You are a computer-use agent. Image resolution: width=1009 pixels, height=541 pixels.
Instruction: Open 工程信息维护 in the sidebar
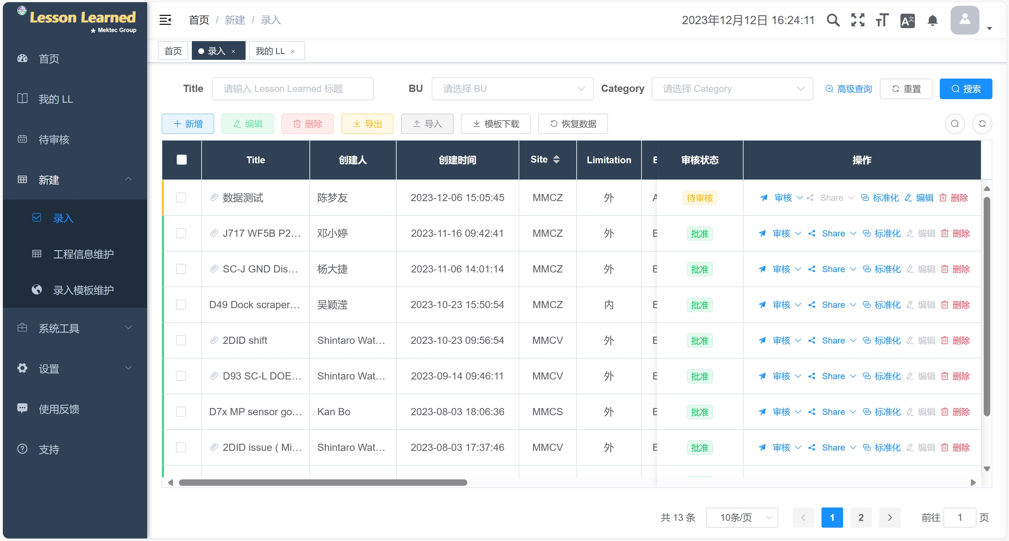pos(75,254)
